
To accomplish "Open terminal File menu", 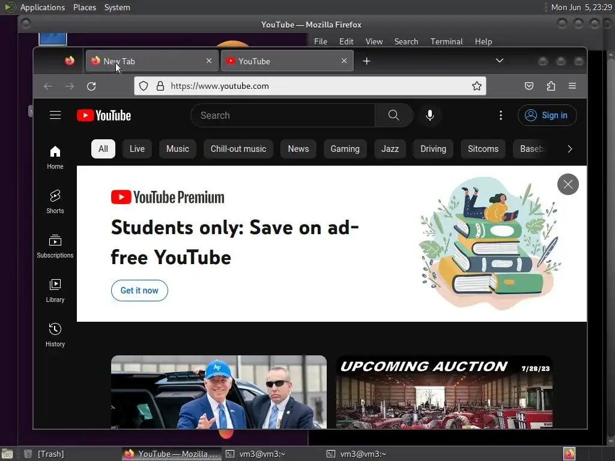I will (x=321, y=41).
